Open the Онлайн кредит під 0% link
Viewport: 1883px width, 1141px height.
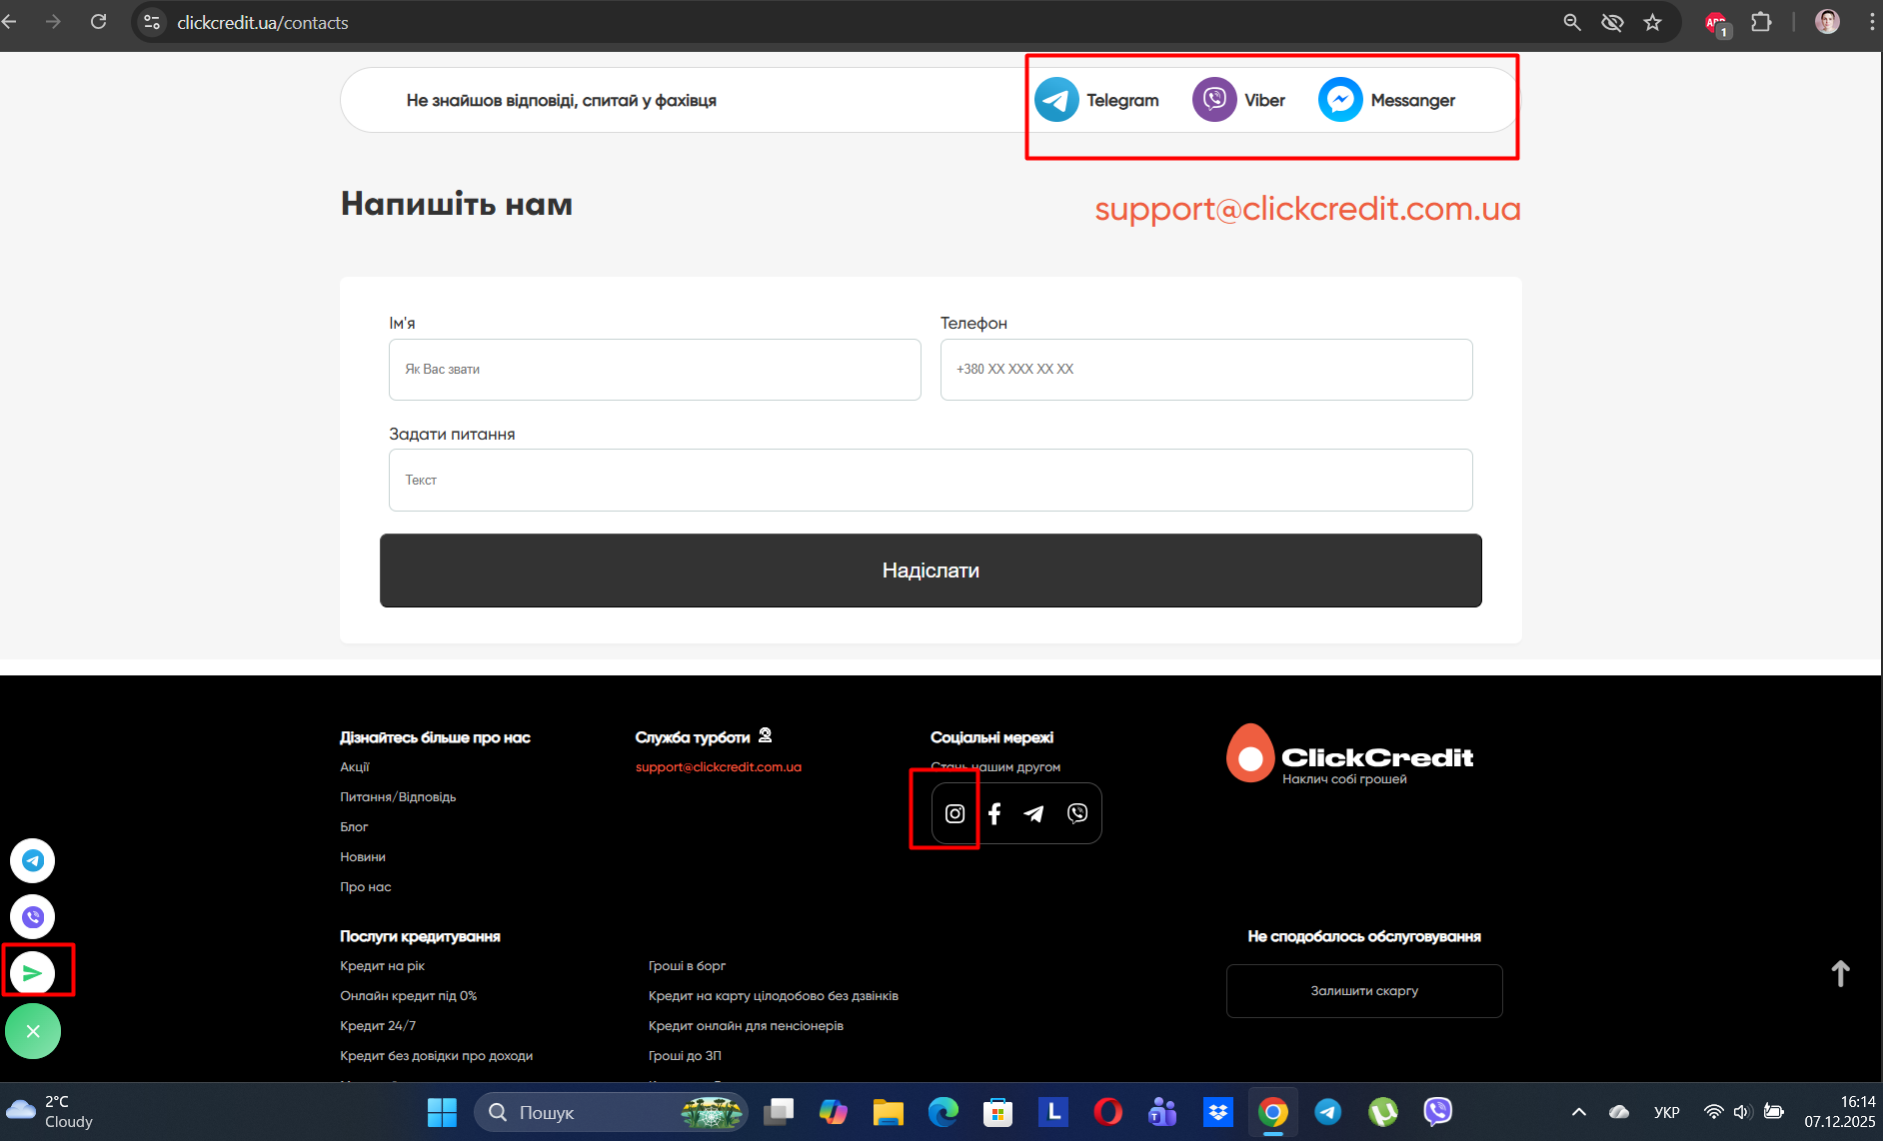click(x=409, y=996)
